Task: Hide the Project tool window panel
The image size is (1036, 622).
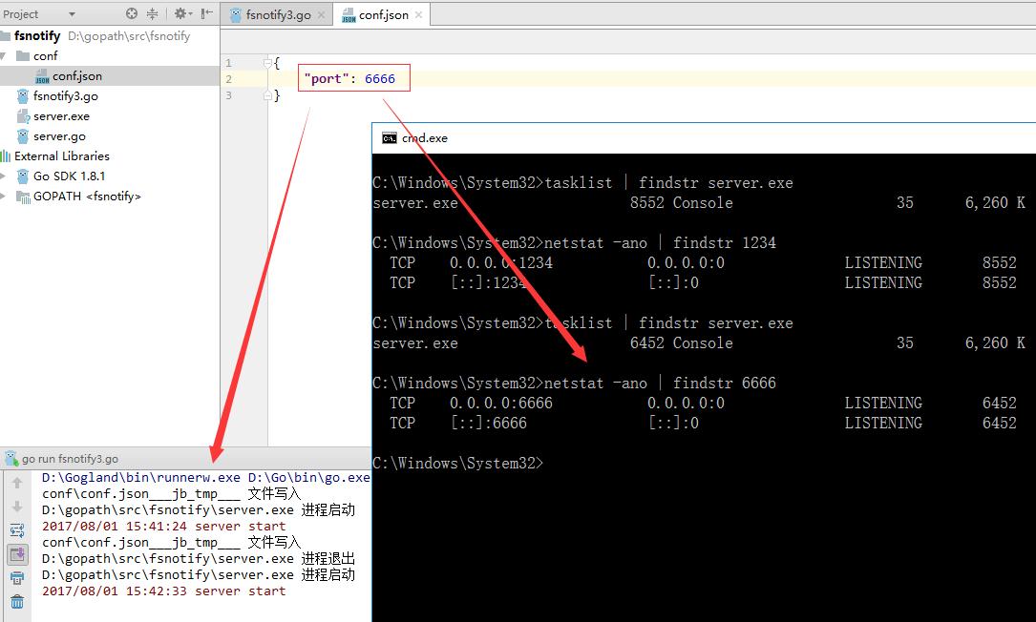Action: [205, 13]
